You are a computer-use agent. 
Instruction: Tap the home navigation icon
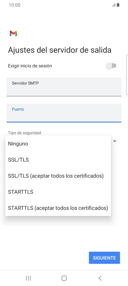point(64,278)
